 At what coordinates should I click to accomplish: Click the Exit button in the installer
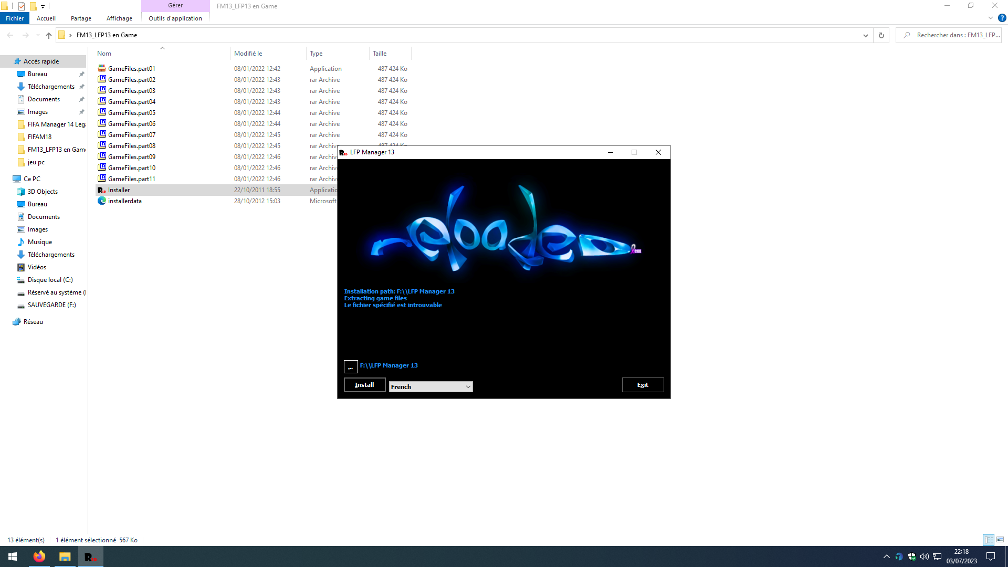(x=643, y=385)
